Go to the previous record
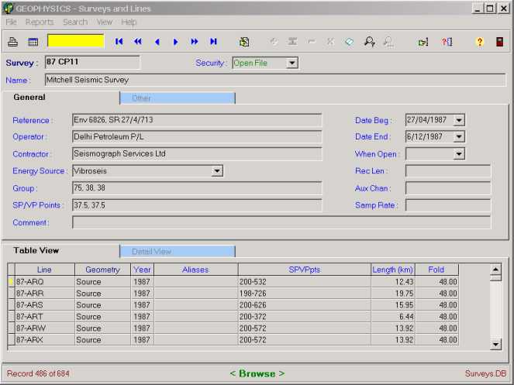The height and width of the screenshot is (385, 514). point(157,42)
